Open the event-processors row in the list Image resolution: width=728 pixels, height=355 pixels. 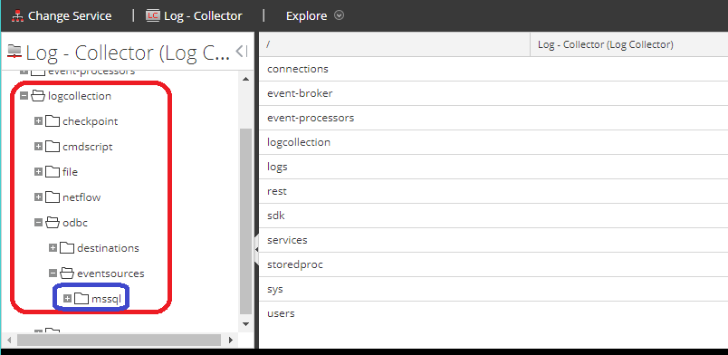(x=493, y=118)
